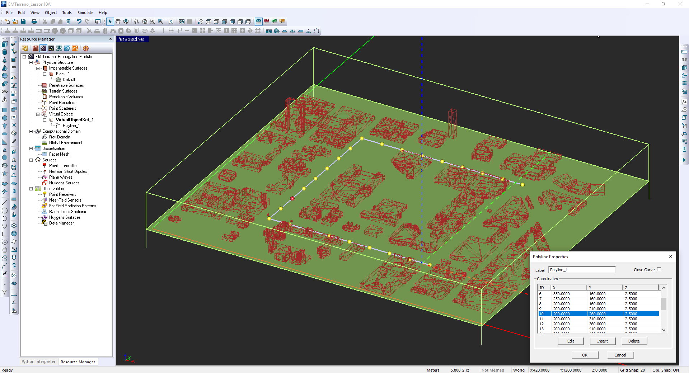The height and width of the screenshot is (373, 689).
Task: Collapse the Virtual Objects tree node
Action: pyautogui.click(x=38, y=114)
